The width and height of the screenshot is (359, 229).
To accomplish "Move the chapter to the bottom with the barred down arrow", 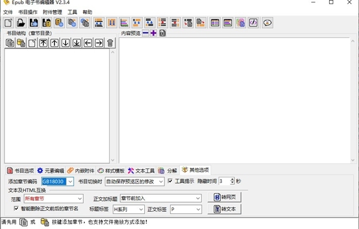I will [x=77, y=43].
